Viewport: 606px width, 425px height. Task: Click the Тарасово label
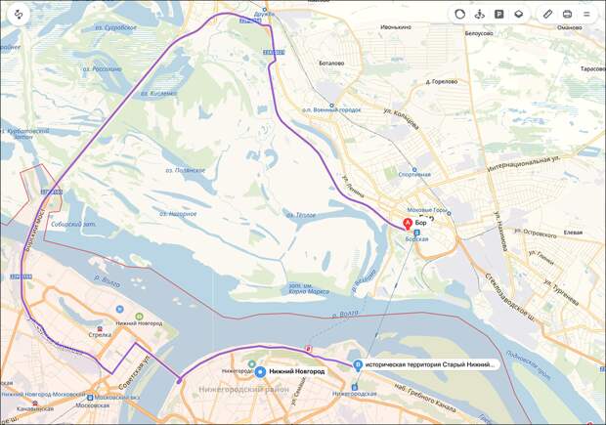click(x=593, y=68)
